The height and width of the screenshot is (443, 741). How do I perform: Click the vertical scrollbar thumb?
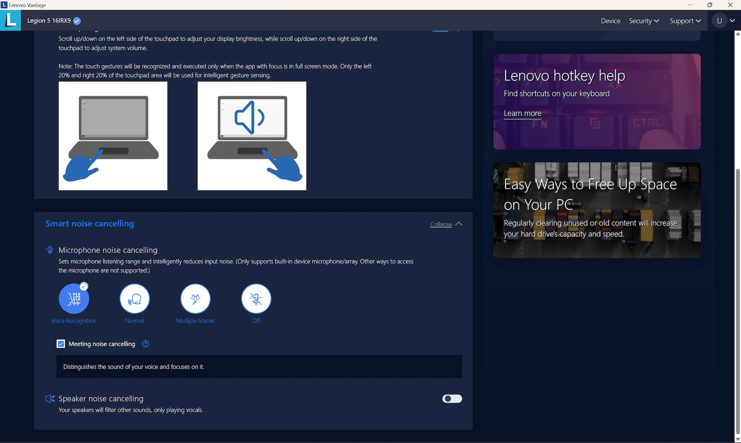pyautogui.click(x=738, y=301)
